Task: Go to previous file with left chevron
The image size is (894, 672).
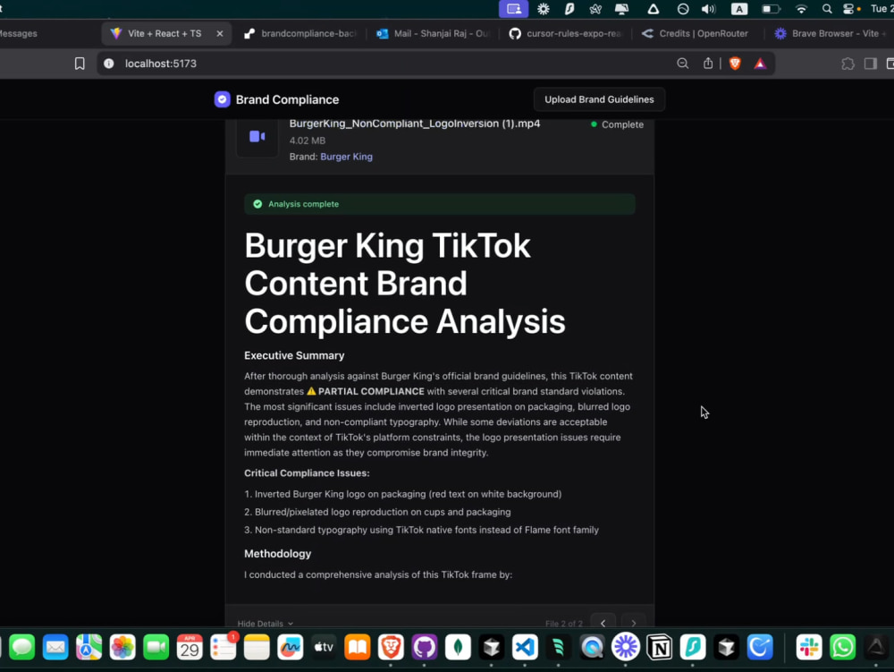Action: click(603, 623)
